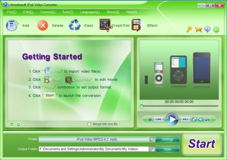
Task: Skip to previous with rewind button
Action: (x=158, y=119)
